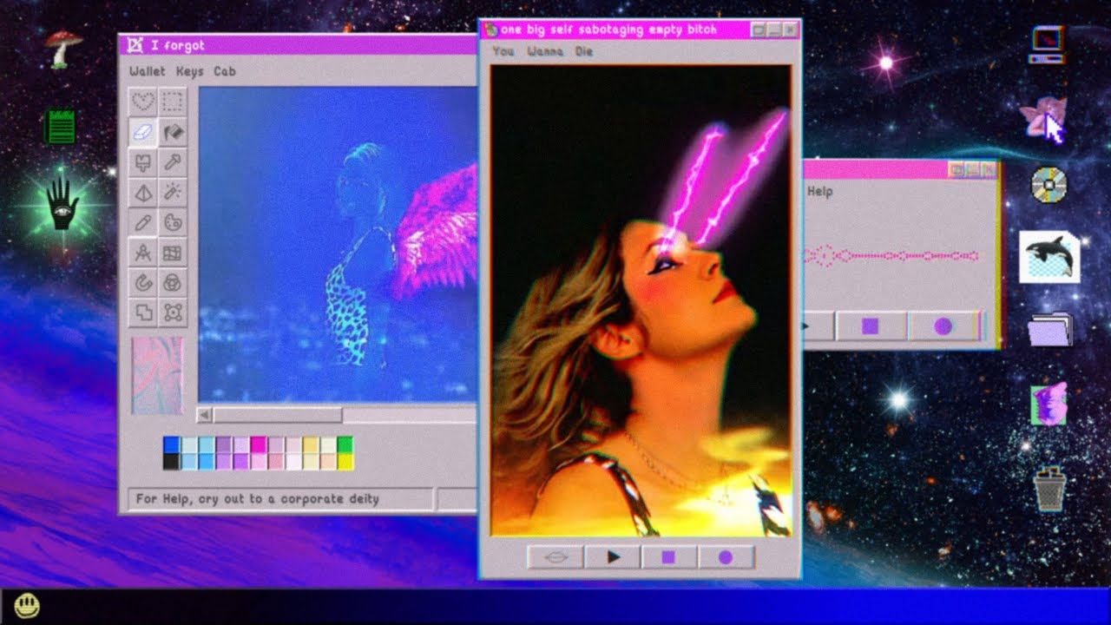Select the paint fill tool beside the eraser
This screenshot has height=625, width=1111.
pyautogui.click(x=173, y=132)
